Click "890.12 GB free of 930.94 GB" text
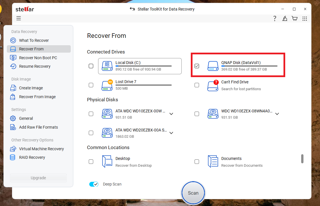320x206 pixels. click(138, 69)
